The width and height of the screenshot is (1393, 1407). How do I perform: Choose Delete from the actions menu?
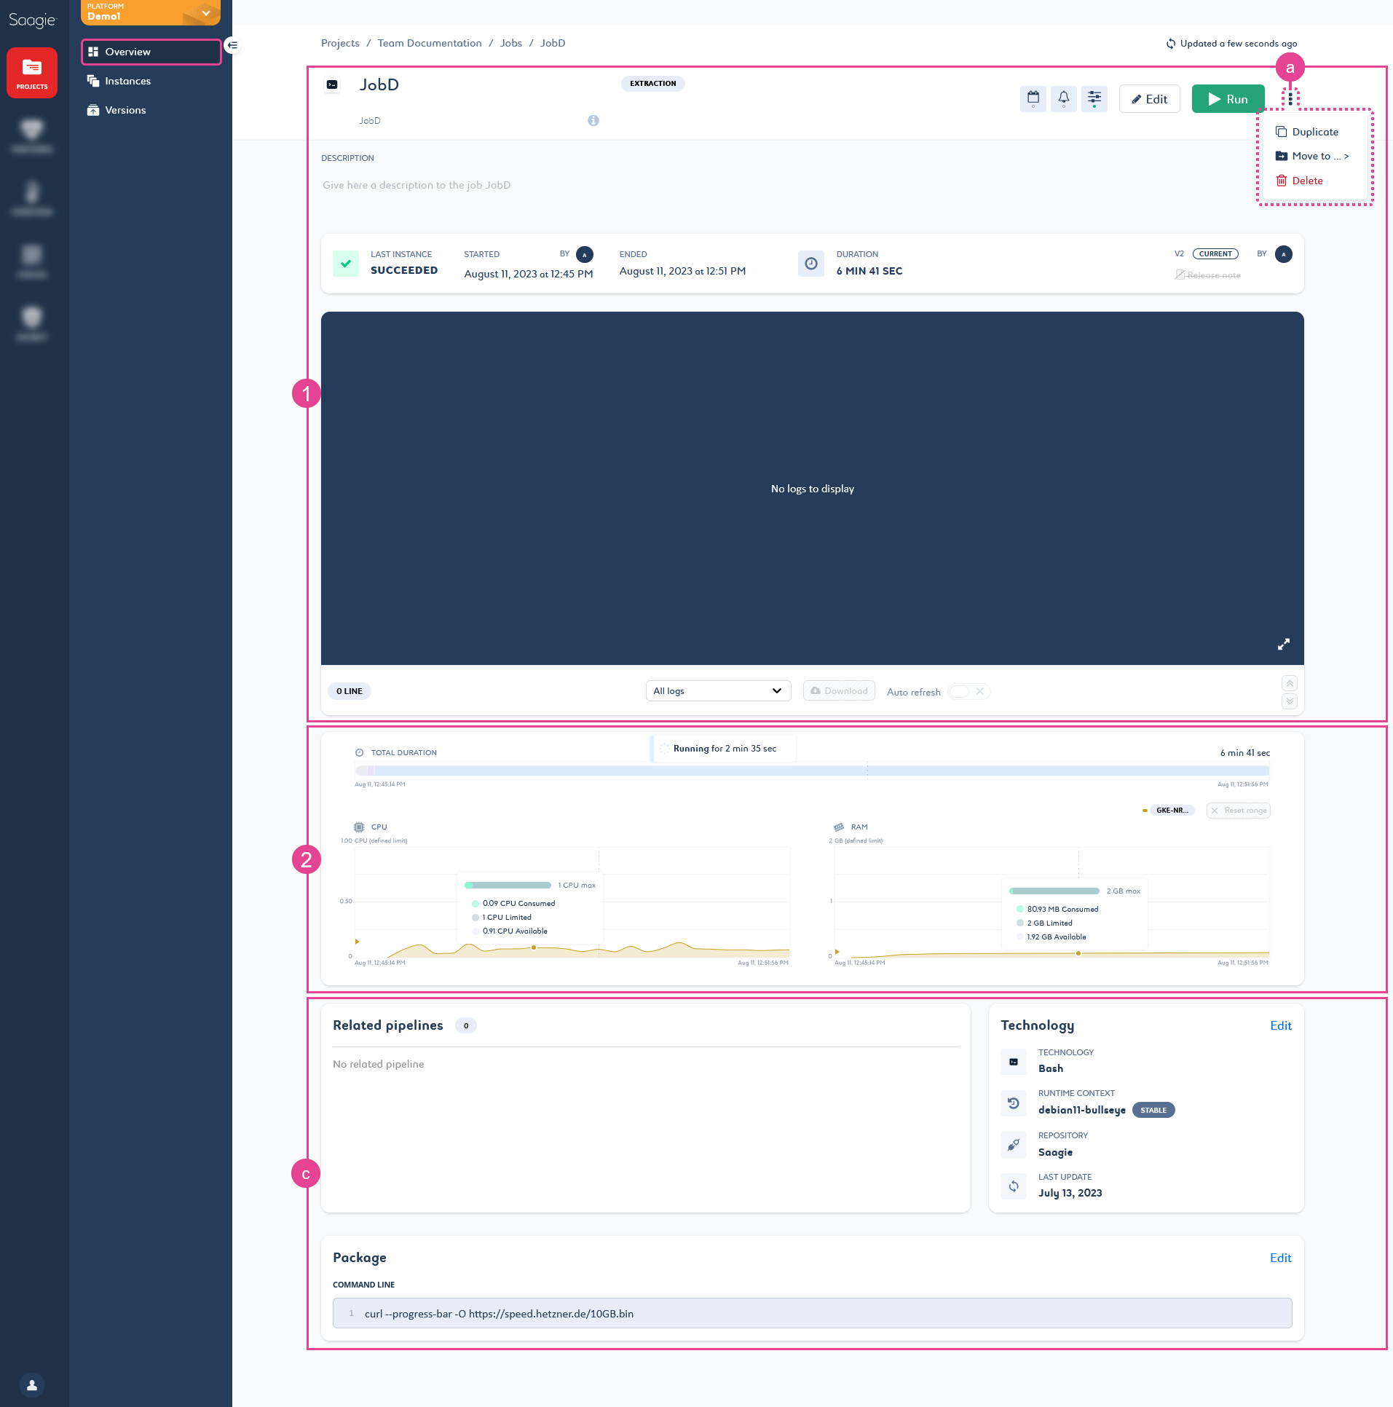click(x=1300, y=181)
